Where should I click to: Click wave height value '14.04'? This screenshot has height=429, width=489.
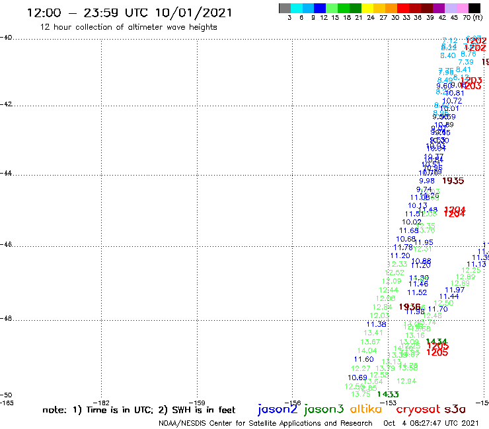click(367, 350)
